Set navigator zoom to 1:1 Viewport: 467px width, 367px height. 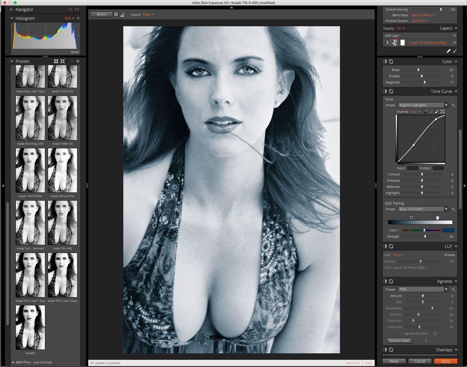[77, 9]
